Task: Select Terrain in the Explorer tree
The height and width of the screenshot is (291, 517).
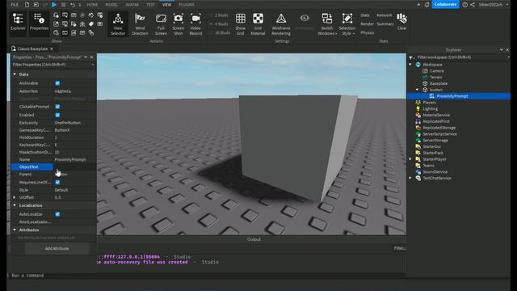Action: coord(435,78)
